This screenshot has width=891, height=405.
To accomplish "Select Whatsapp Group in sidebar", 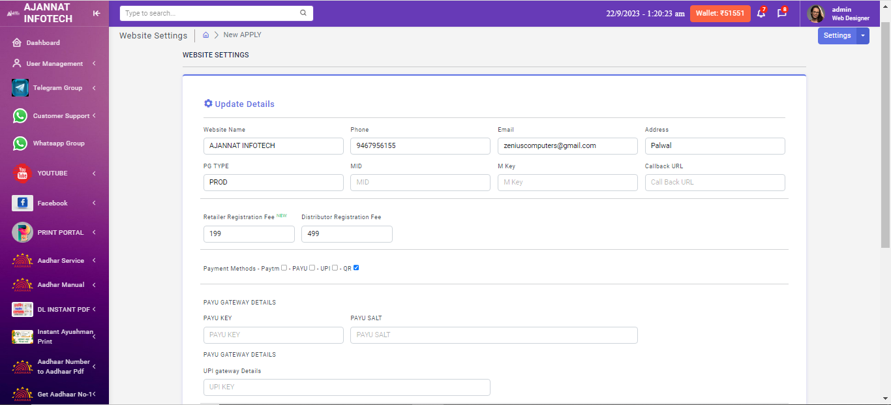I will [59, 143].
